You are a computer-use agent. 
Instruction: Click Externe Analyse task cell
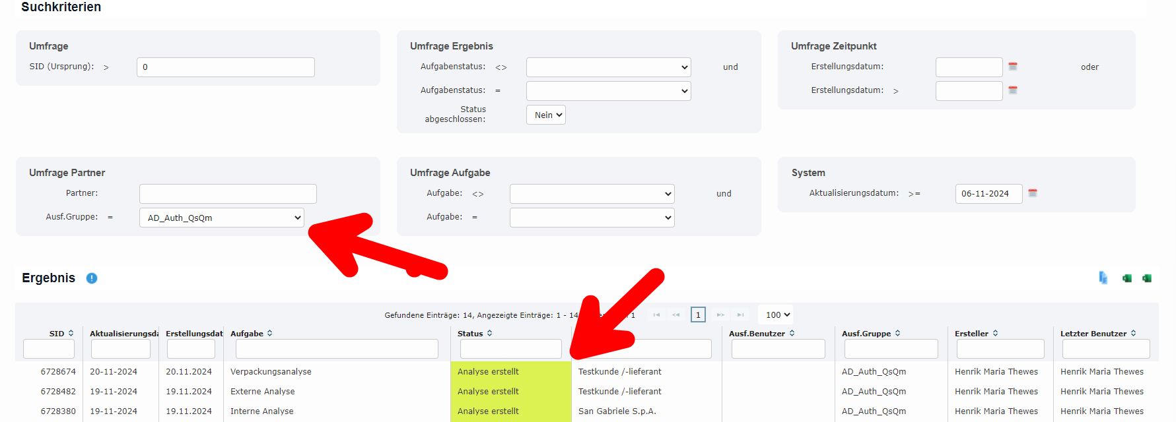point(262,392)
